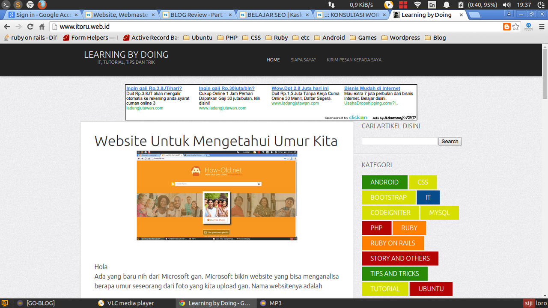Click the Search button

tap(450, 141)
